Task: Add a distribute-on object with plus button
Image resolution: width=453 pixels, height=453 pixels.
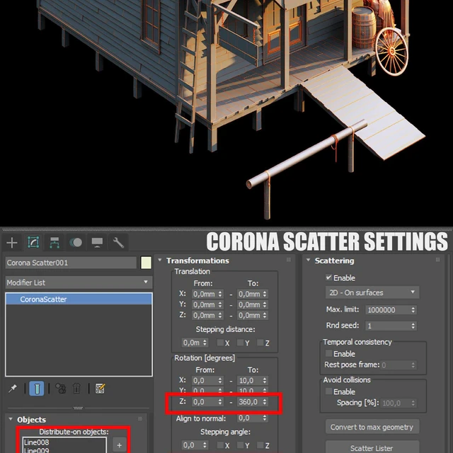Action: click(120, 445)
